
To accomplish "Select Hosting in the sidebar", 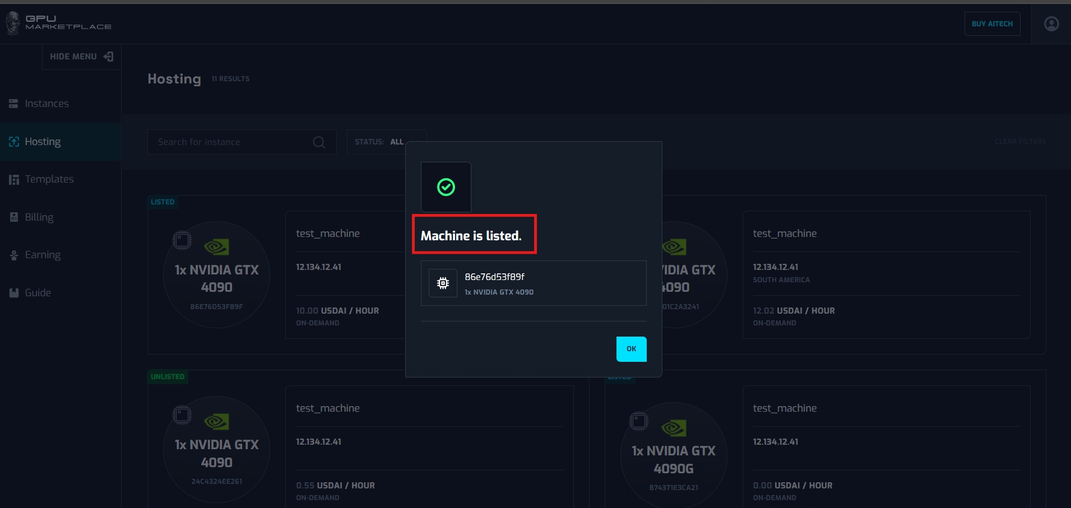I will 43,142.
